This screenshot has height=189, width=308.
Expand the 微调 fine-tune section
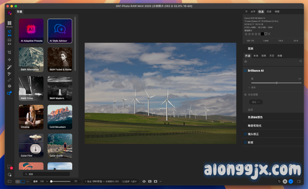click(252, 87)
